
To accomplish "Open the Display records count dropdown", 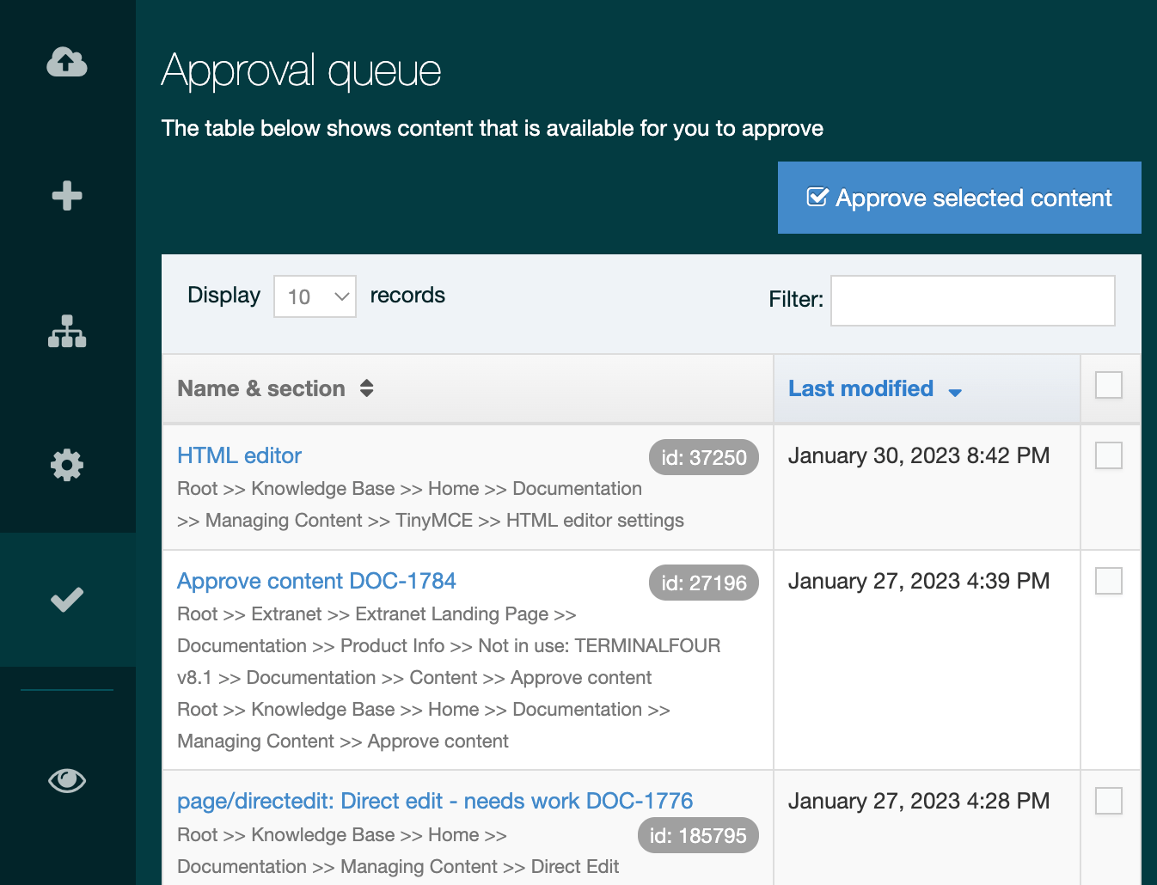I will point(315,296).
